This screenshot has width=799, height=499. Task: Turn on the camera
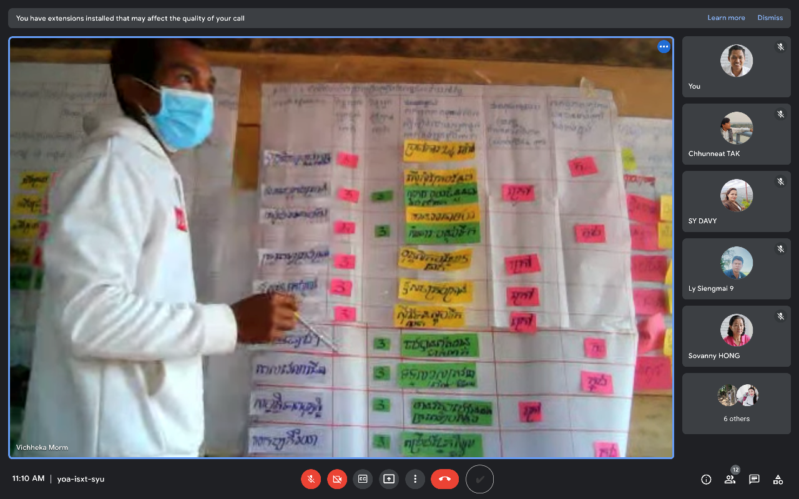[x=337, y=479]
